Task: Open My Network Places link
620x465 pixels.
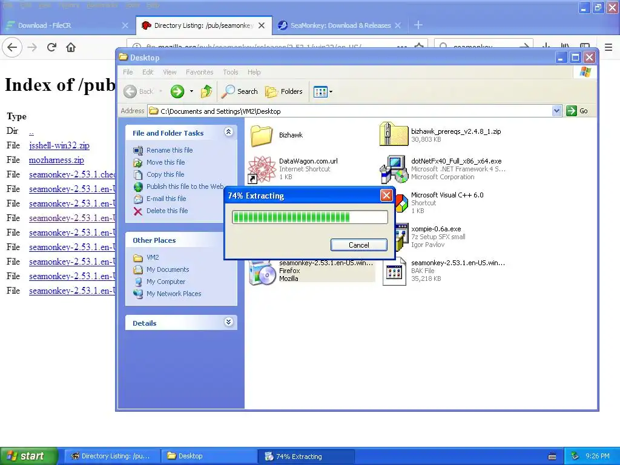Action: pyautogui.click(x=174, y=294)
